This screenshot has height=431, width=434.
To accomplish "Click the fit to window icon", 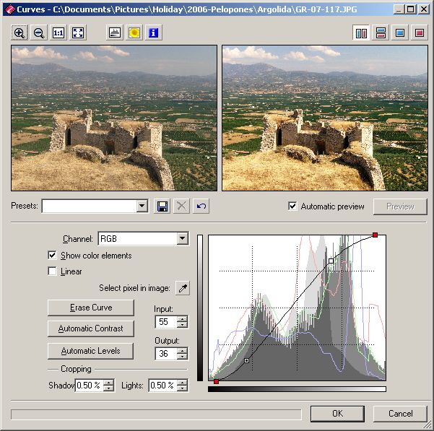I will point(78,33).
